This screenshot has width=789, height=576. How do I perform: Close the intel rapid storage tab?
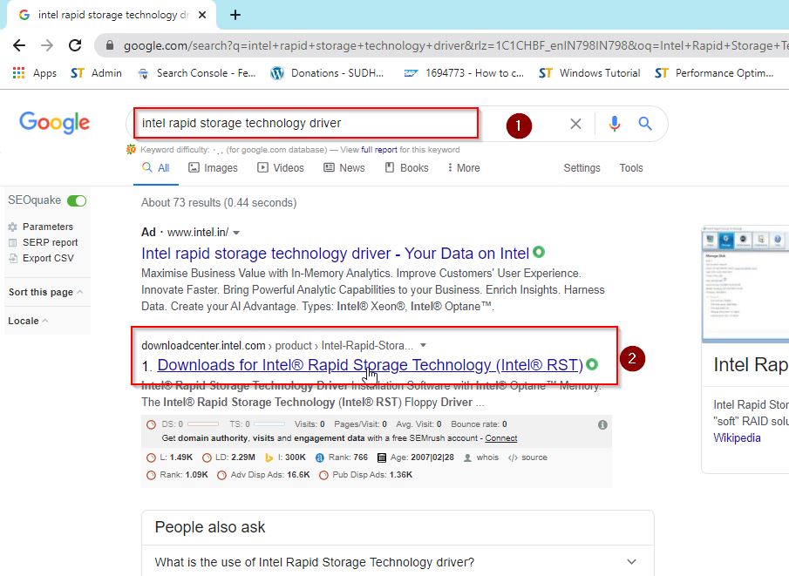(202, 15)
